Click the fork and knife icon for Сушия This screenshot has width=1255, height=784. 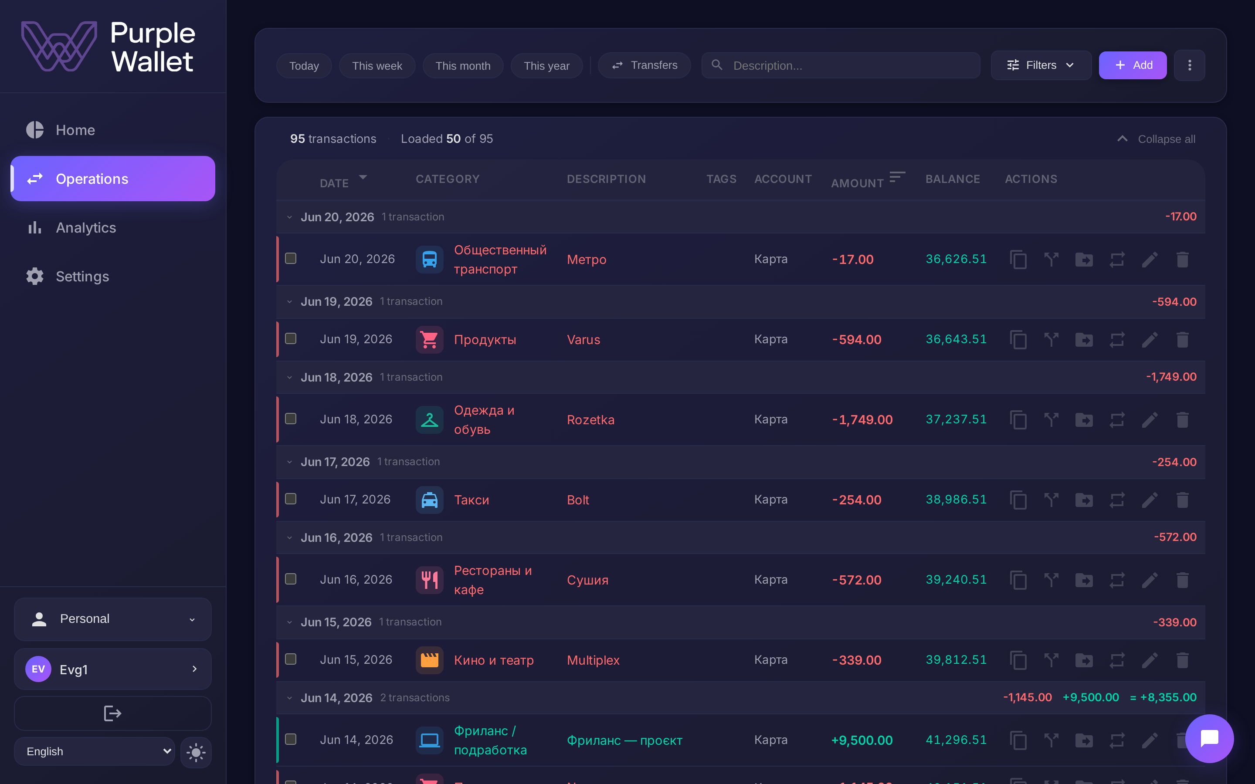tap(429, 580)
